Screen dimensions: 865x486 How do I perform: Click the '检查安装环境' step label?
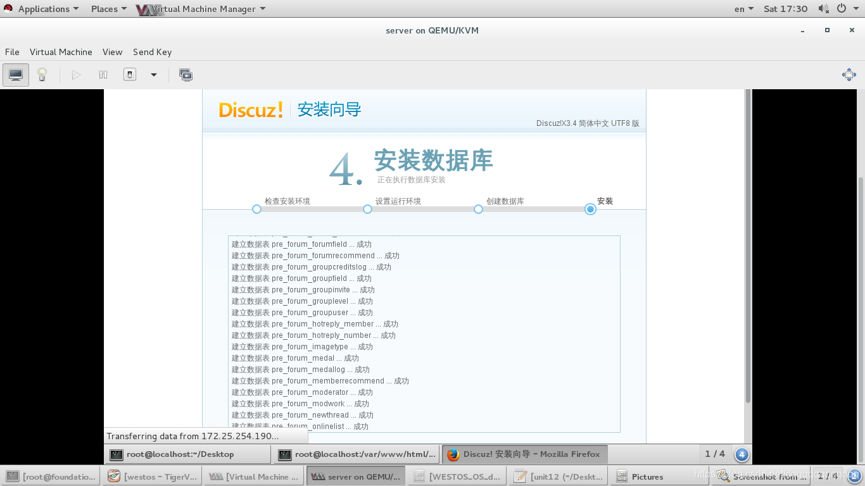pyautogui.click(x=287, y=201)
